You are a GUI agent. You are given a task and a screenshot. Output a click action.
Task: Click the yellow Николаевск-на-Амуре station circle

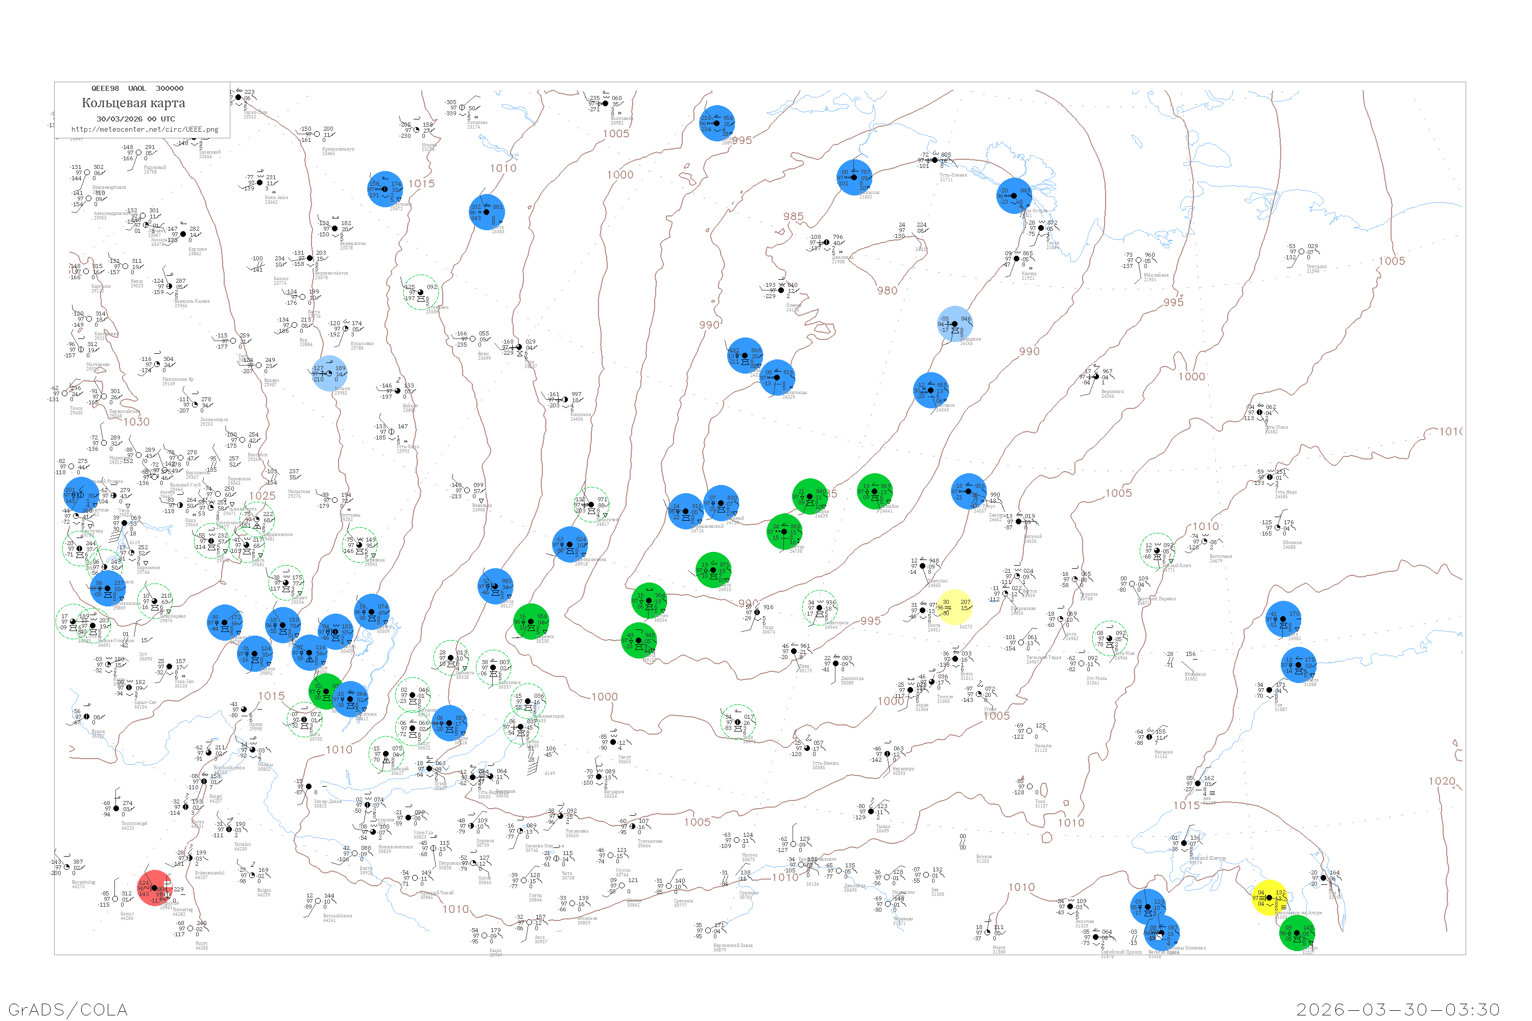point(1270,898)
